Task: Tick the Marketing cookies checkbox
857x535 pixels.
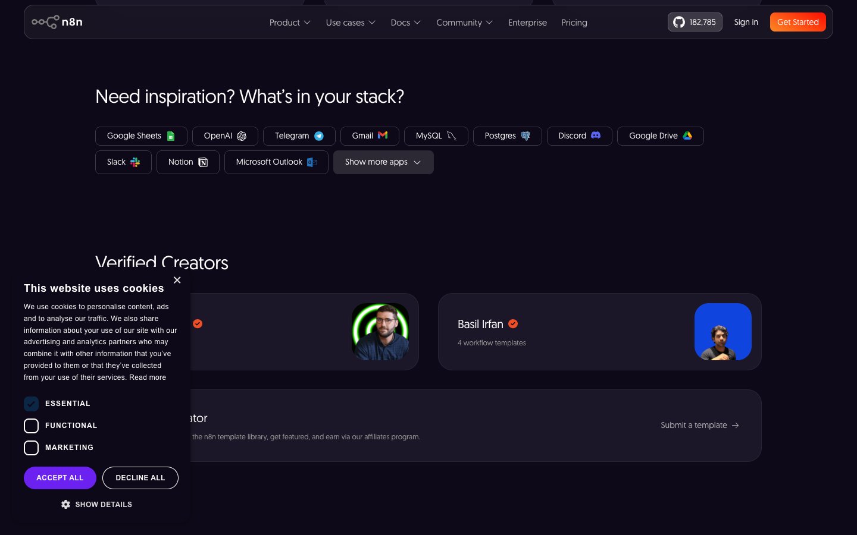Action: pos(31,448)
